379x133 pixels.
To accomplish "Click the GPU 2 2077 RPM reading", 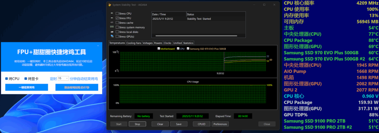I will click(x=331, y=90).
